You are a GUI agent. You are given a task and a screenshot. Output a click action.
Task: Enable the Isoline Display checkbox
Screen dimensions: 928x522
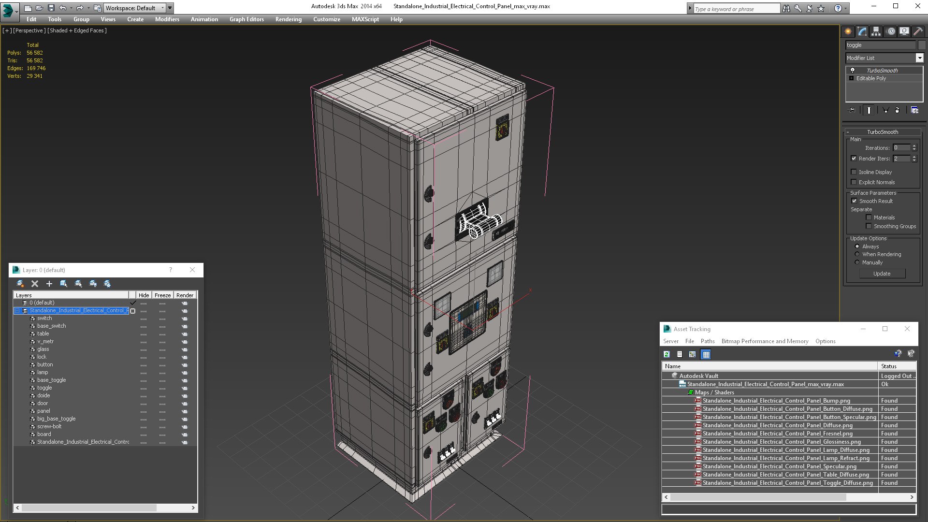tap(854, 172)
